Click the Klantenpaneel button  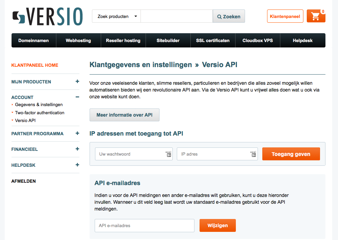[285, 16]
